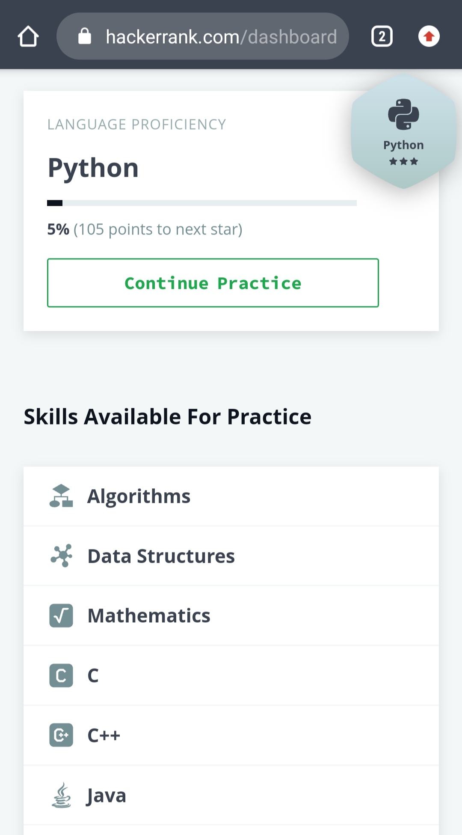Tap the browser home icon
The image size is (462, 835).
pos(28,36)
